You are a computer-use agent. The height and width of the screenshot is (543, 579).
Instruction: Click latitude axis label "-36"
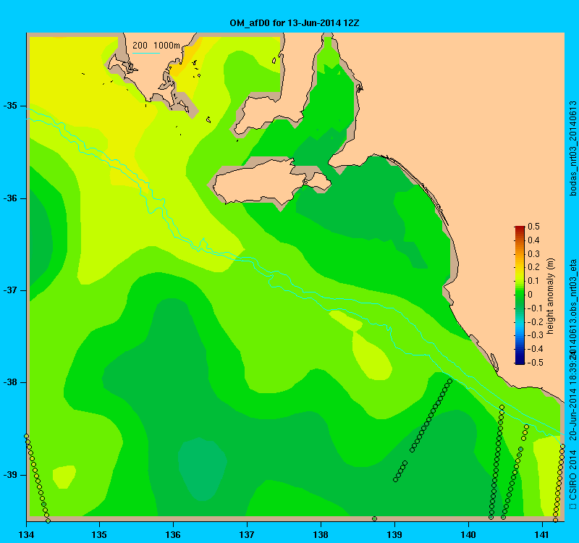point(10,198)
